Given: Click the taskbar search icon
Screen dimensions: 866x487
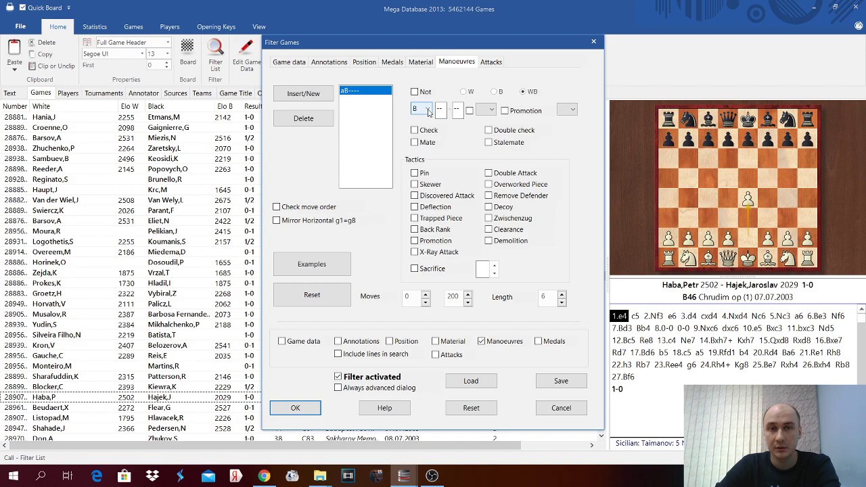Looking at the screenshot, I should pyautogui.click(x=41, y=476).
